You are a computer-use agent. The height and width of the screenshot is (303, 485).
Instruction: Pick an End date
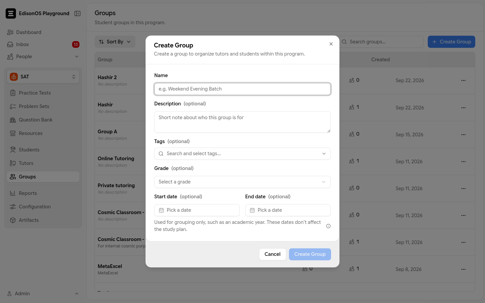[288, 210]
